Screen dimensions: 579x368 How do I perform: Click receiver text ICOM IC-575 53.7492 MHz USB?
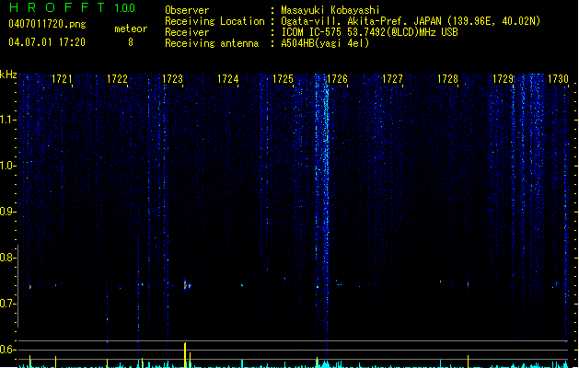(370, 32)
